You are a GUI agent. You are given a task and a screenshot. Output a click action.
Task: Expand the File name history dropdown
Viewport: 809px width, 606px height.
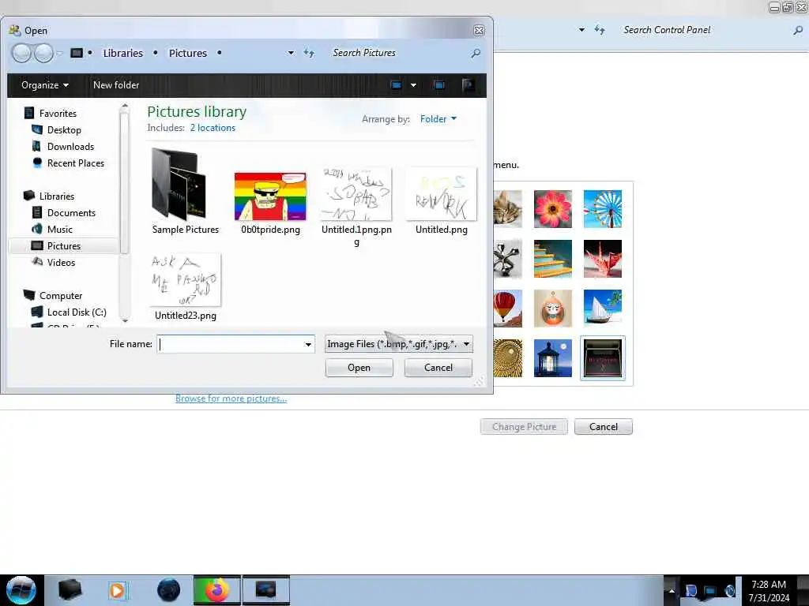pos(308,344)
